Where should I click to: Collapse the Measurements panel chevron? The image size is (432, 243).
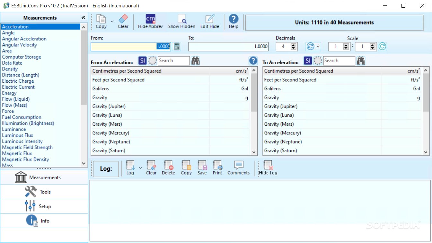83,18
